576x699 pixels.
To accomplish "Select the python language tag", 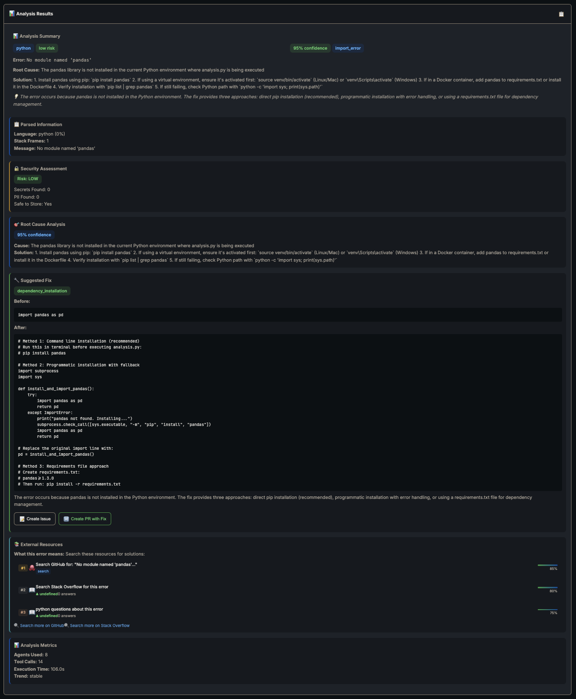I will click(23, 48).
